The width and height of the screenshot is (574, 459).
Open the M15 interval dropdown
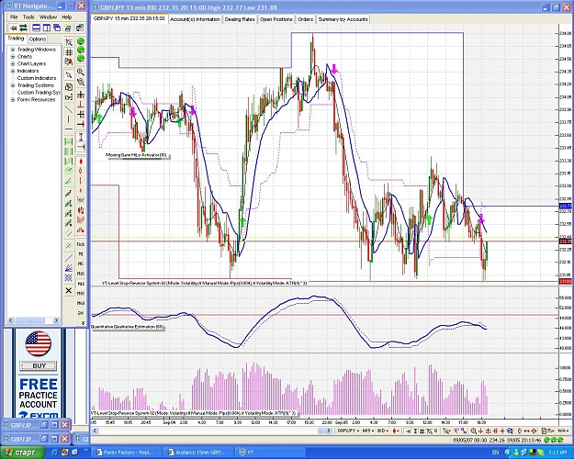coord(367,431)
